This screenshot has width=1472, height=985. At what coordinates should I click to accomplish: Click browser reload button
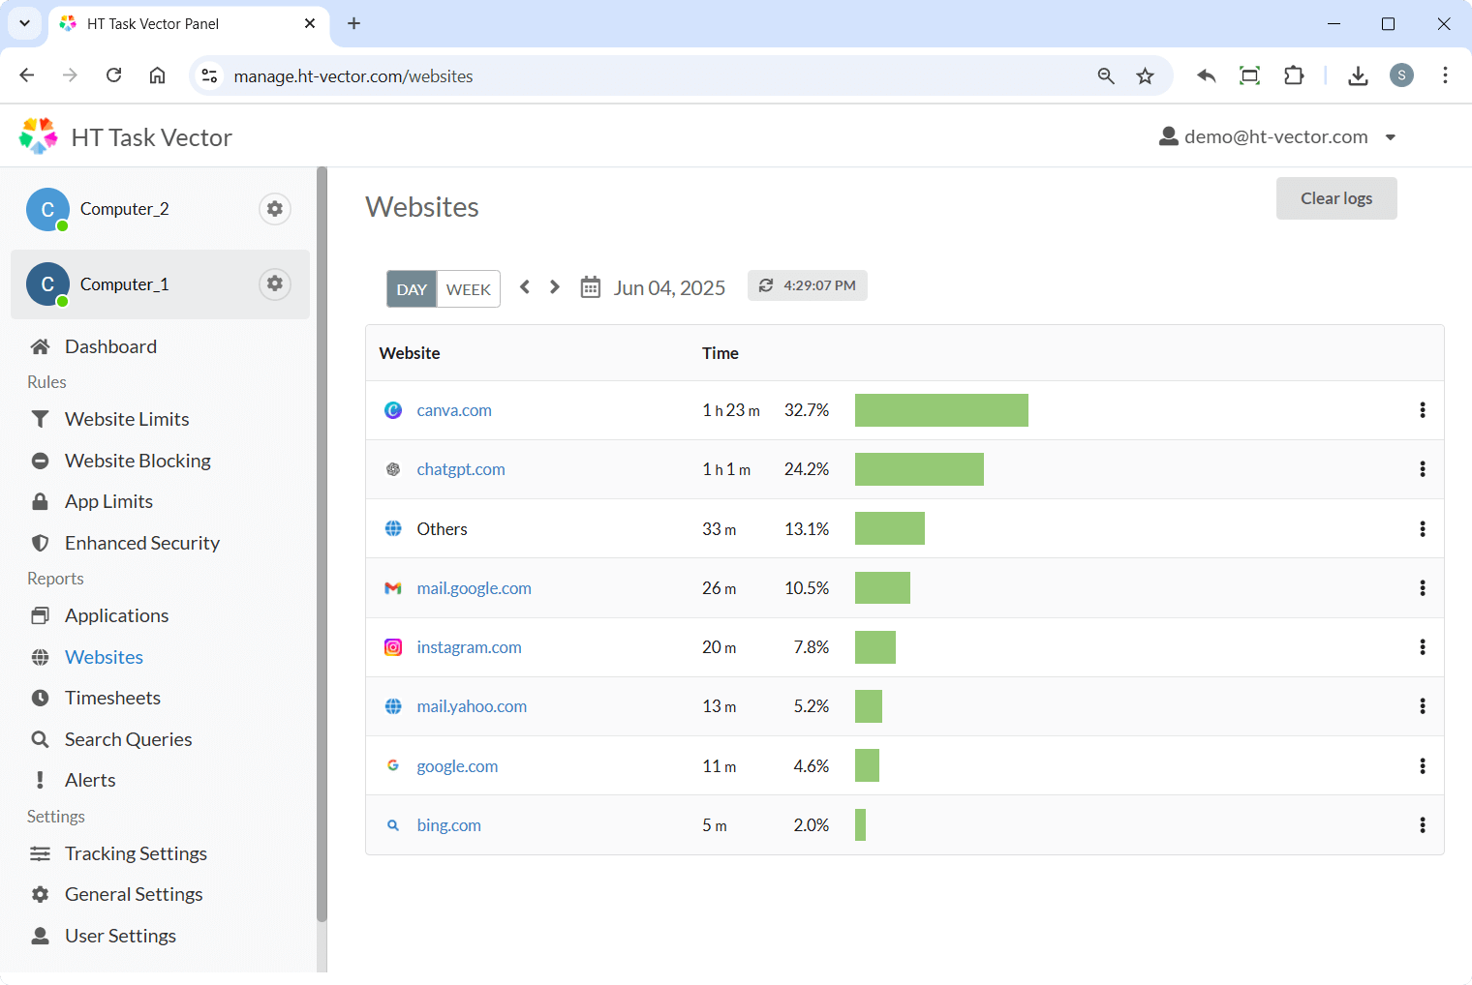click(x=114, y=75)
